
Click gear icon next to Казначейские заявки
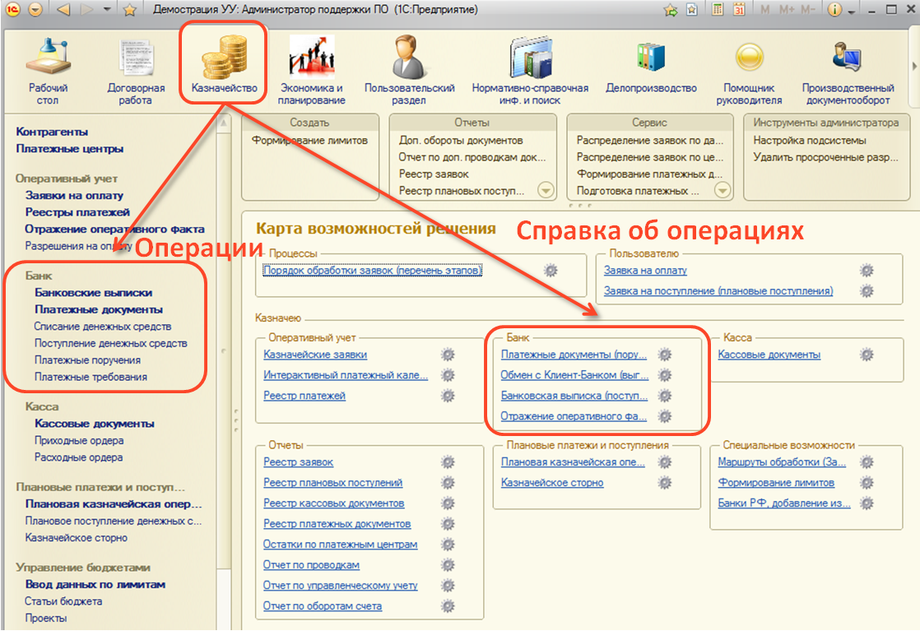coord(448,355)
